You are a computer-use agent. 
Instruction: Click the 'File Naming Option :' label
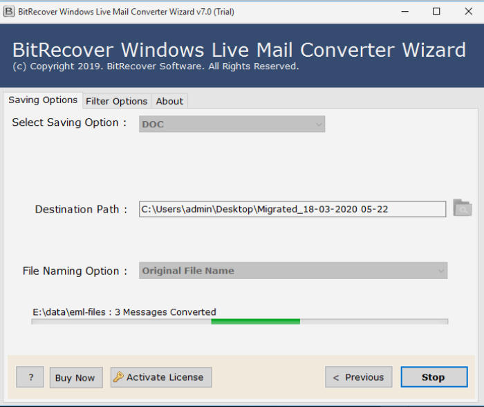75,271
